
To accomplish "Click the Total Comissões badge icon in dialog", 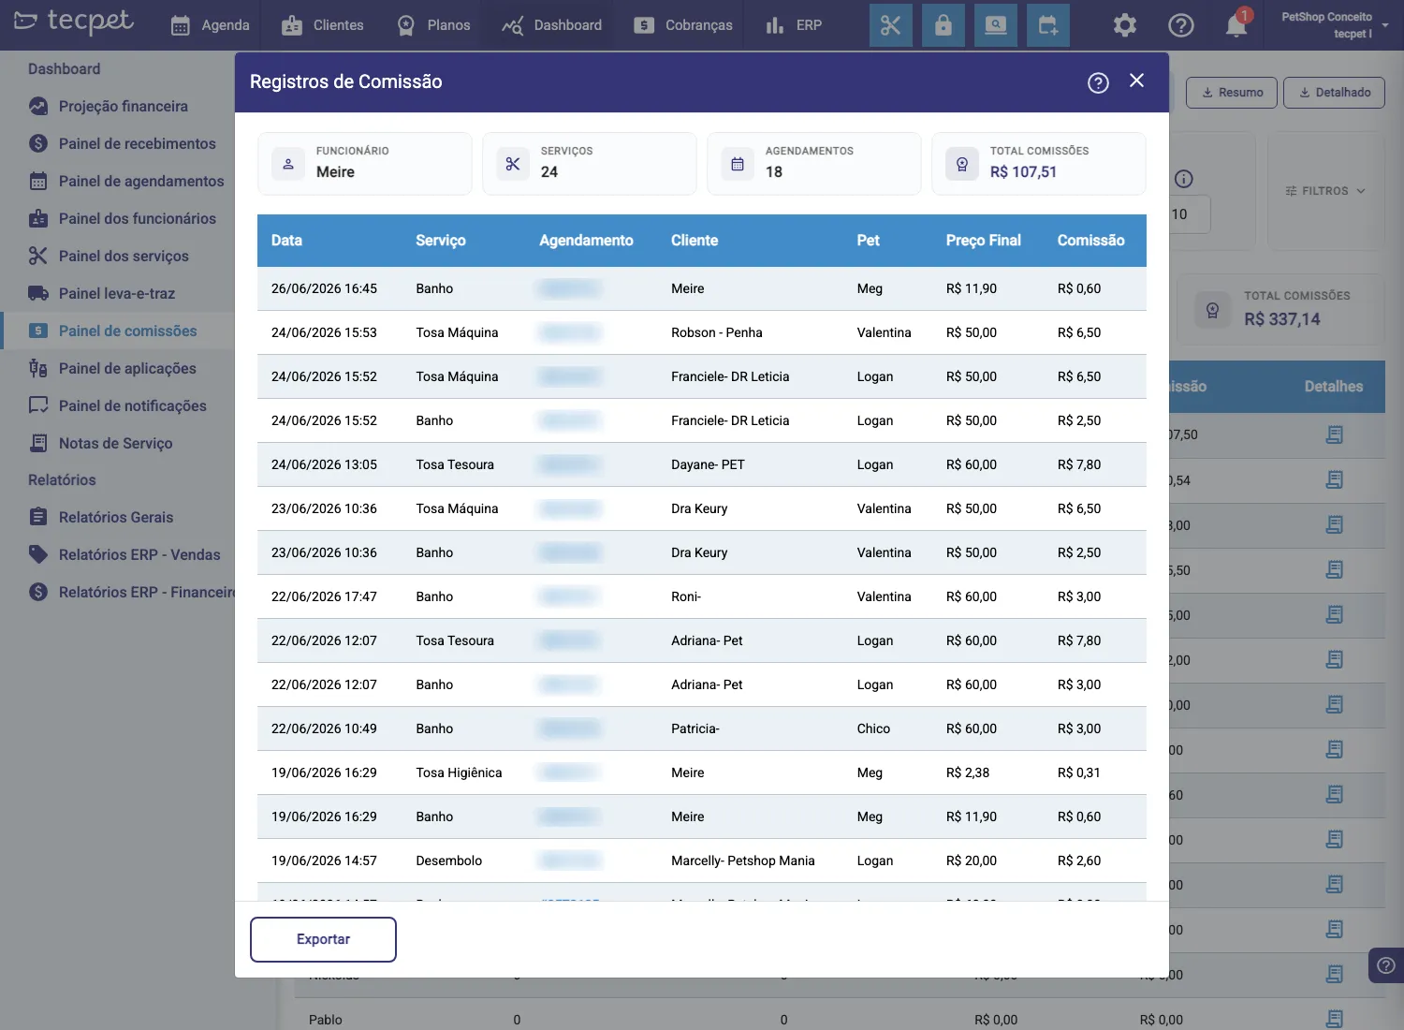I will pyautogui.click(x=962, y=164).
